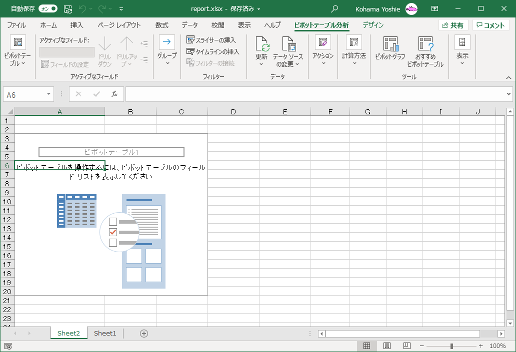Click the おすすめピボットテーブル icon

[425, 44]
